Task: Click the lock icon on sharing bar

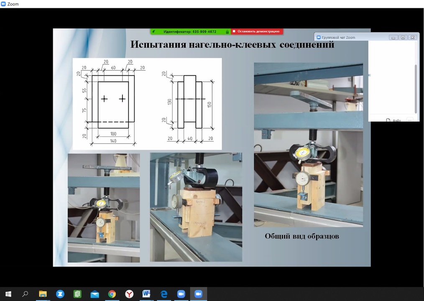Action: (227, 32)
